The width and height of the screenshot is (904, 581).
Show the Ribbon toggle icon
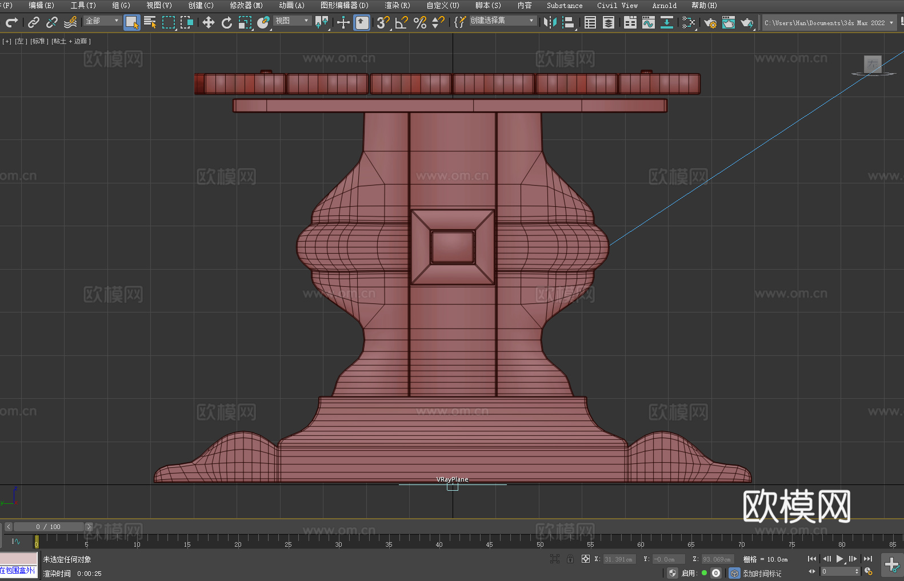(x=630, y=22)
